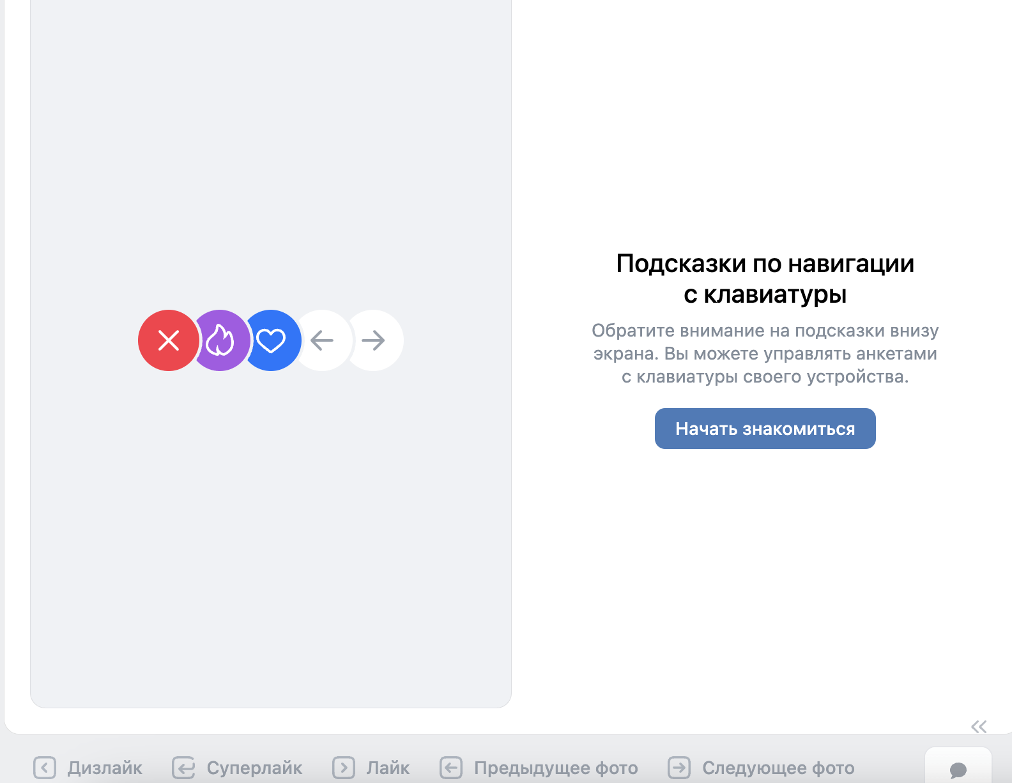Select the Лайк hint label
The width and height of the screenshot is (1012, 783).
click(388, 768)
